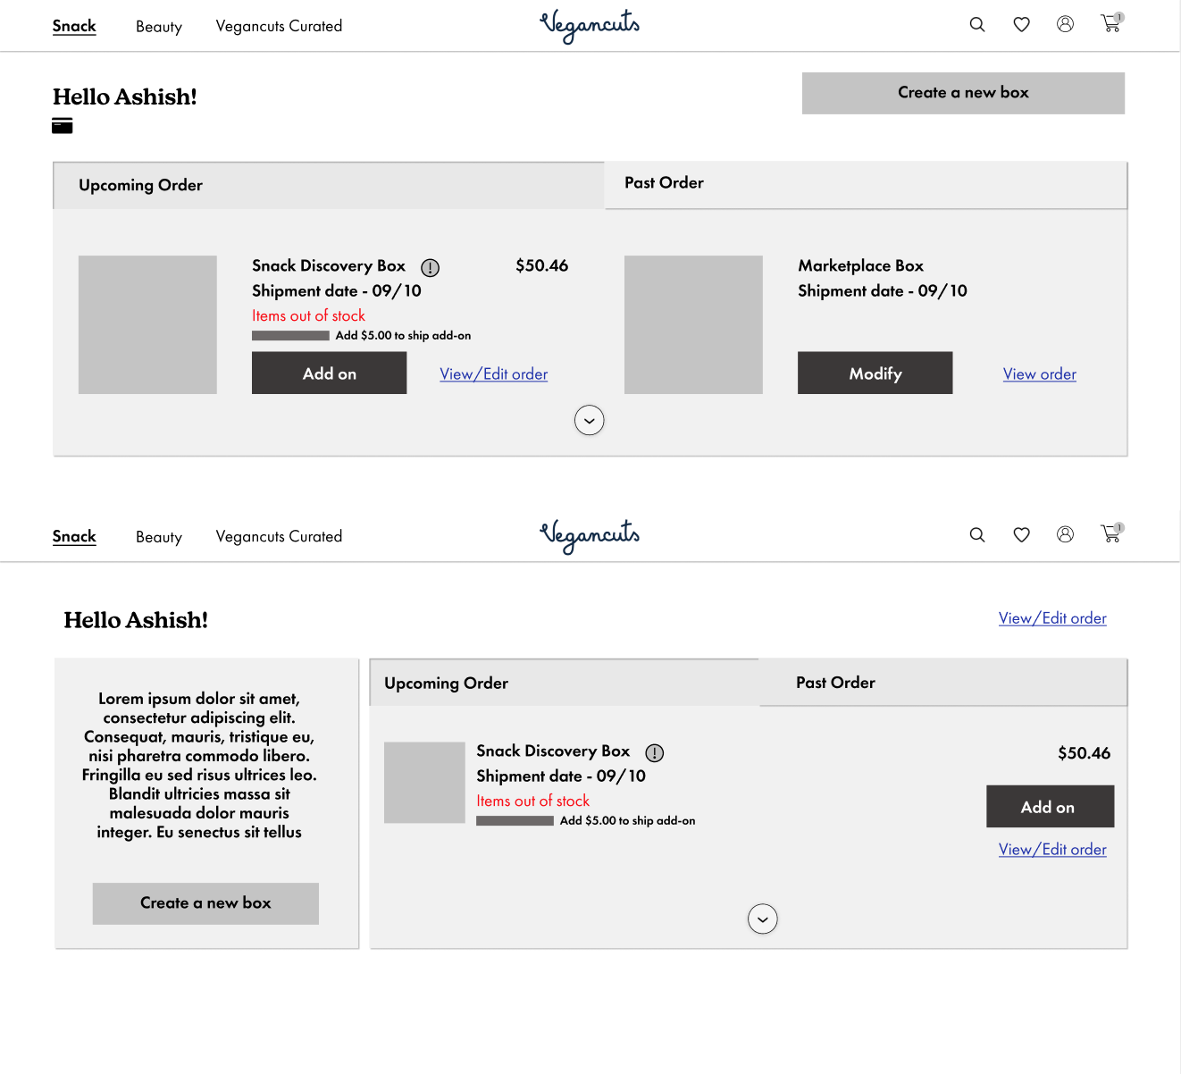Select Snack in the lower navigation
The height and width of the screenshot is (1074, 1181).
[74, 536]
